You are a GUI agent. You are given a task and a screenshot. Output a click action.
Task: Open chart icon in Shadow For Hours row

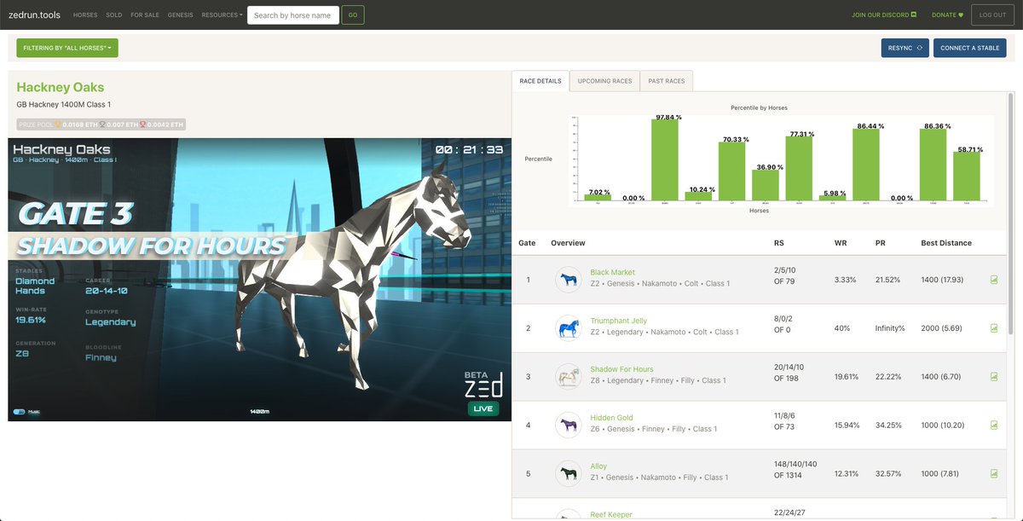pos(995,377)
